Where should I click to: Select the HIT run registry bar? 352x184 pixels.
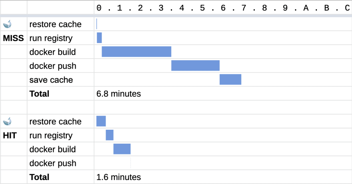pos(110,135)
